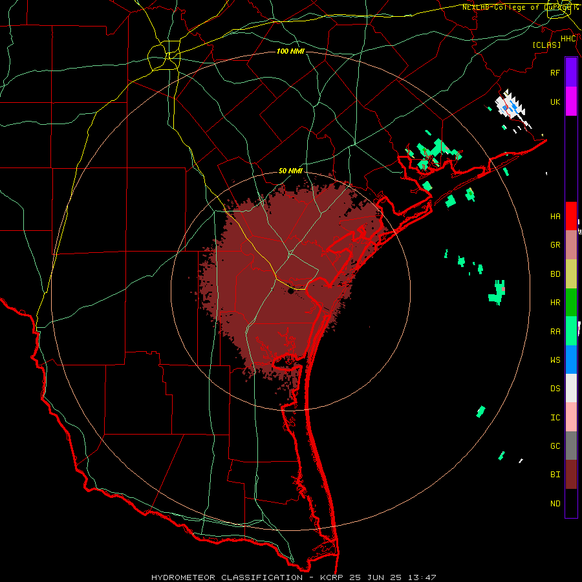
Task: Click the BI brown legend swatch
Action: pos(571,475)
